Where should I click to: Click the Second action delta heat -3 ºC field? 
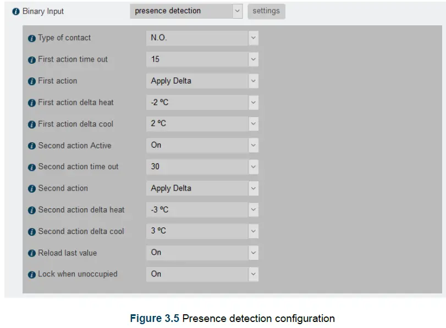202,210
